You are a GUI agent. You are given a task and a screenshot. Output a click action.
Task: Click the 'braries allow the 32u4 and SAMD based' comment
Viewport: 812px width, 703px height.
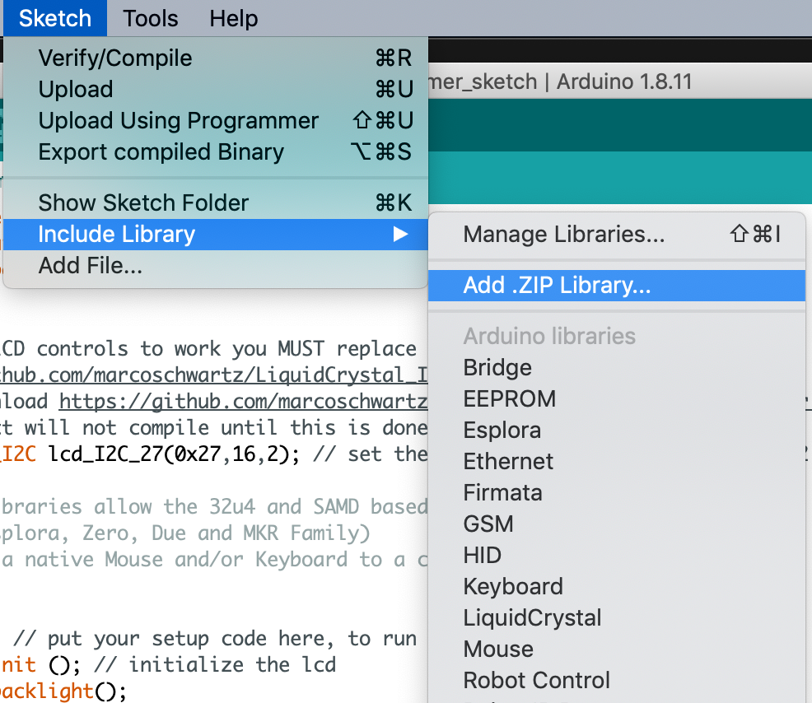(214, 507)
